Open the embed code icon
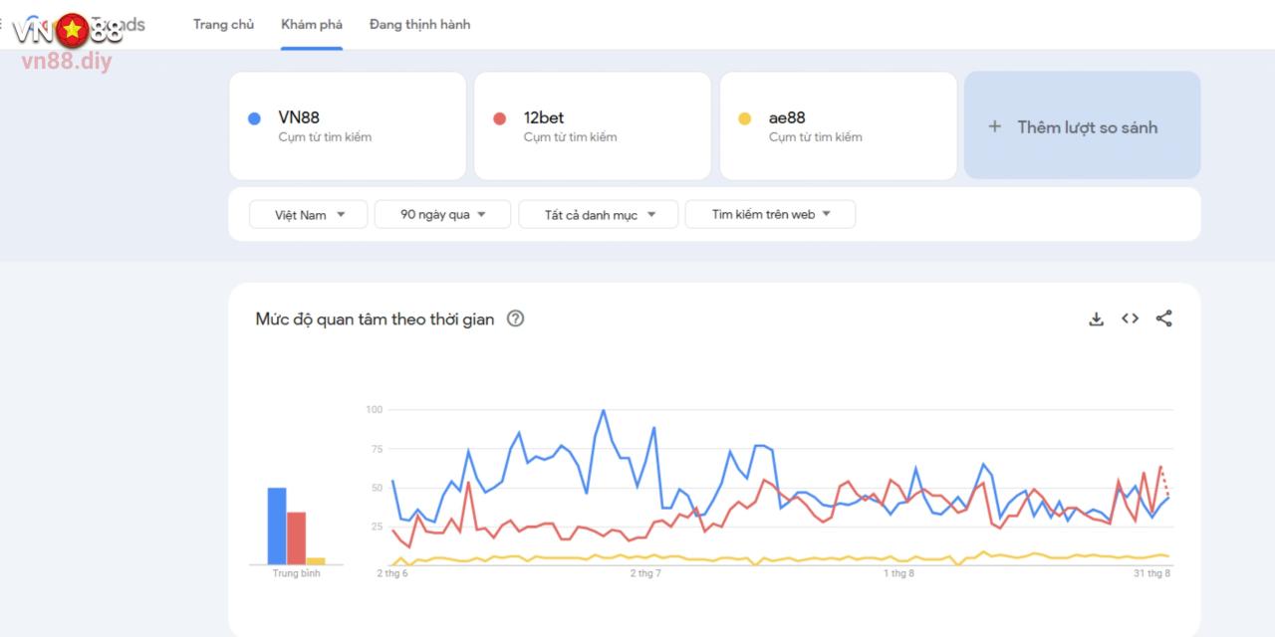Image resolution: width=1275 pixels, height=637 pixels. 1130,318
